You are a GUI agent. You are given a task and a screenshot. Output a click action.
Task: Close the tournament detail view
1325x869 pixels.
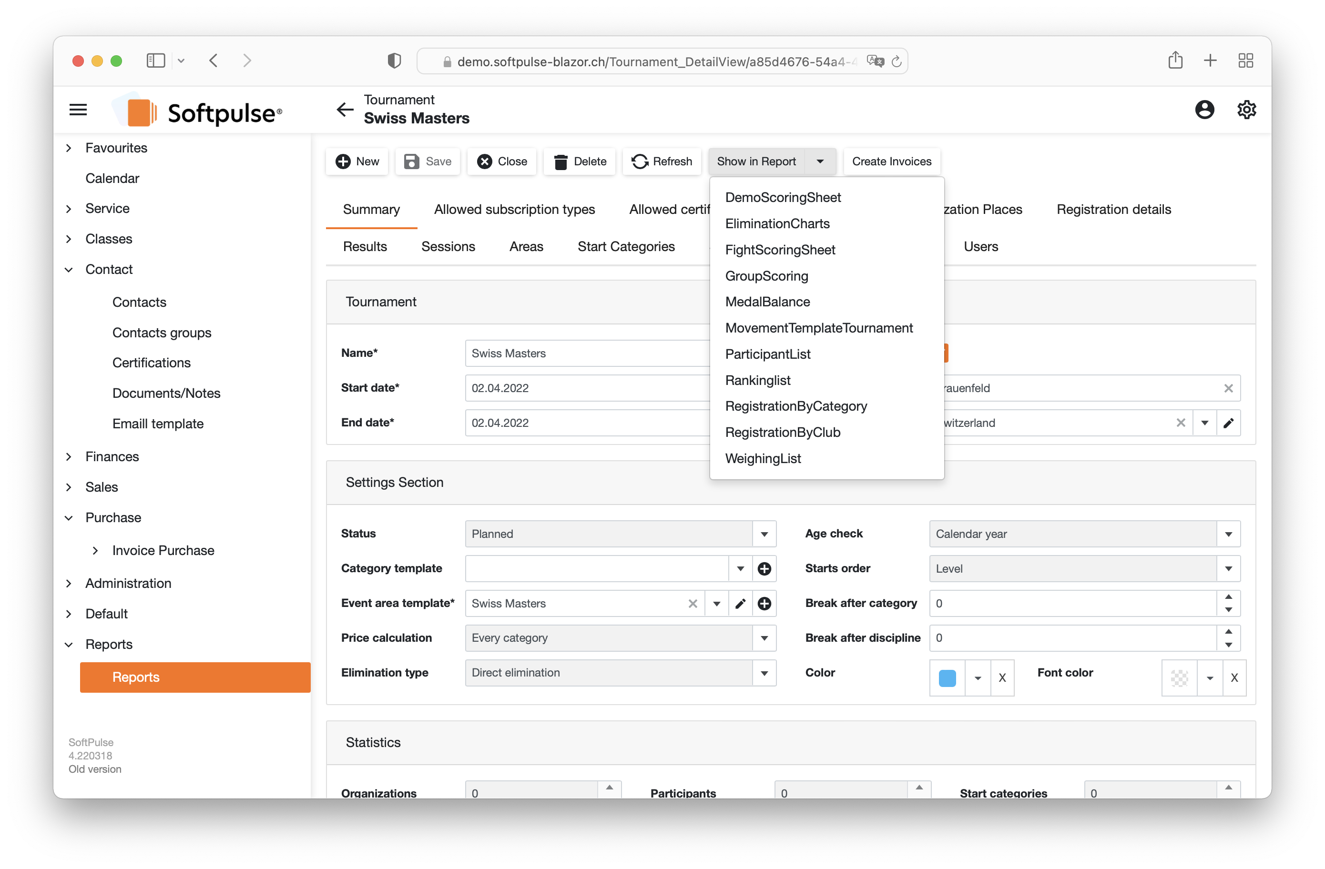pyautogui.click(x=501, y=162)
